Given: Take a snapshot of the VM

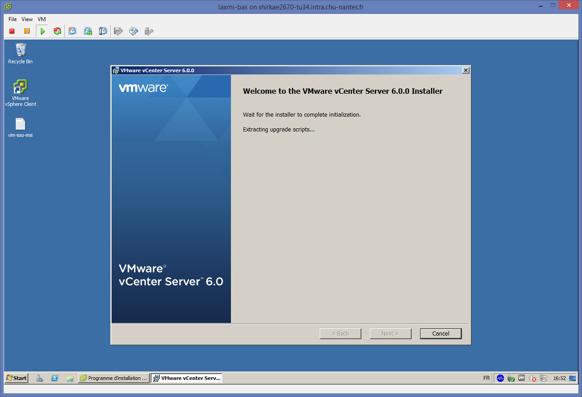Looking at the screenshot, I should coord(73,31).
